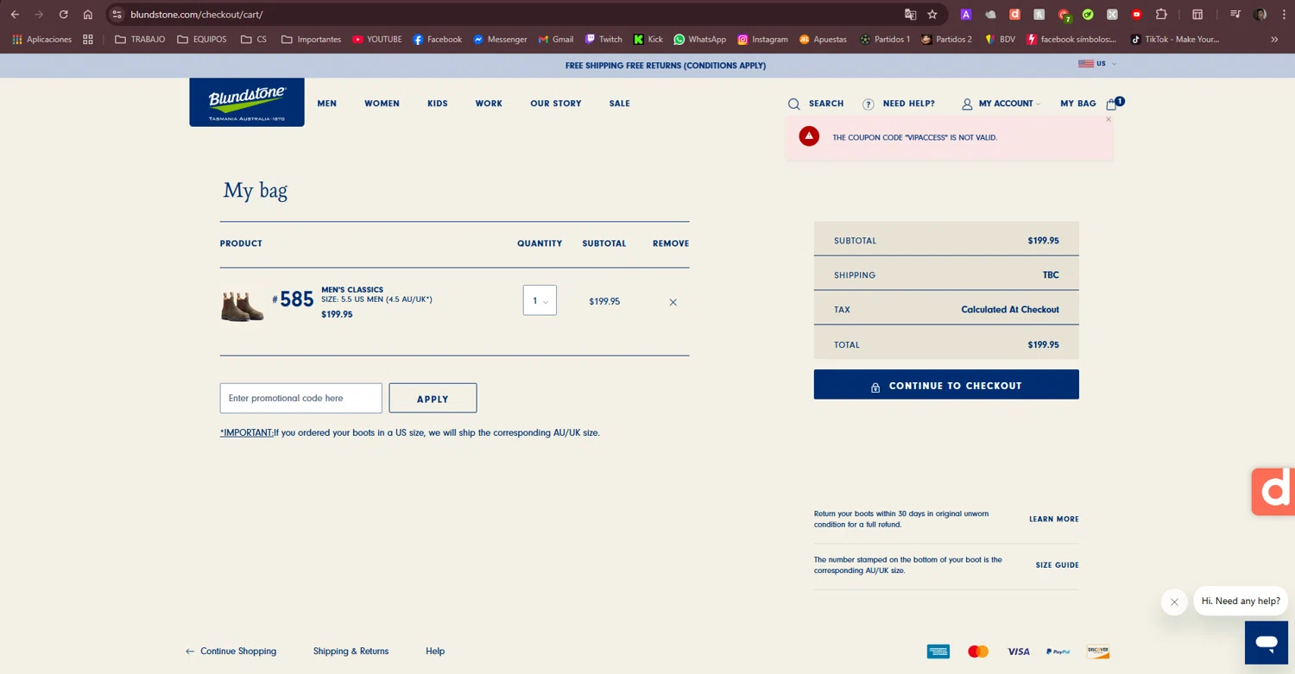This screenshot has width=1295, height=674.
Task: Open the shopping bag icon
Action: click(1112, 104)
